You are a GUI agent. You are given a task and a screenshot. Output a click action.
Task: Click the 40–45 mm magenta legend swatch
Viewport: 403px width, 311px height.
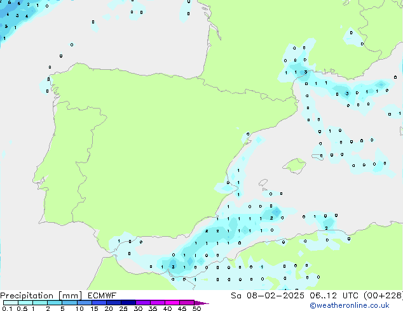[x=172, y=303]
